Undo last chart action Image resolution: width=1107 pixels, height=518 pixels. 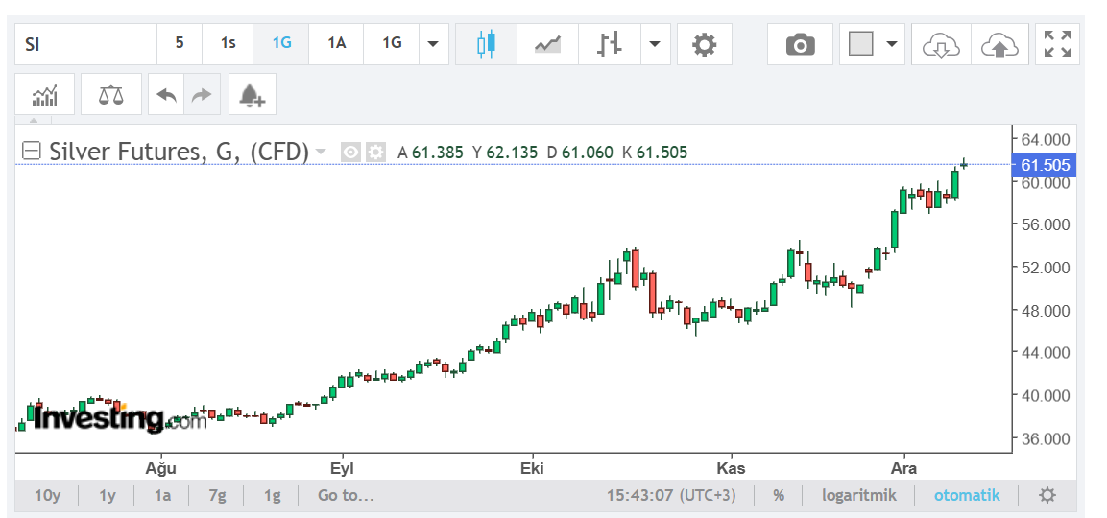click(166, 95)
